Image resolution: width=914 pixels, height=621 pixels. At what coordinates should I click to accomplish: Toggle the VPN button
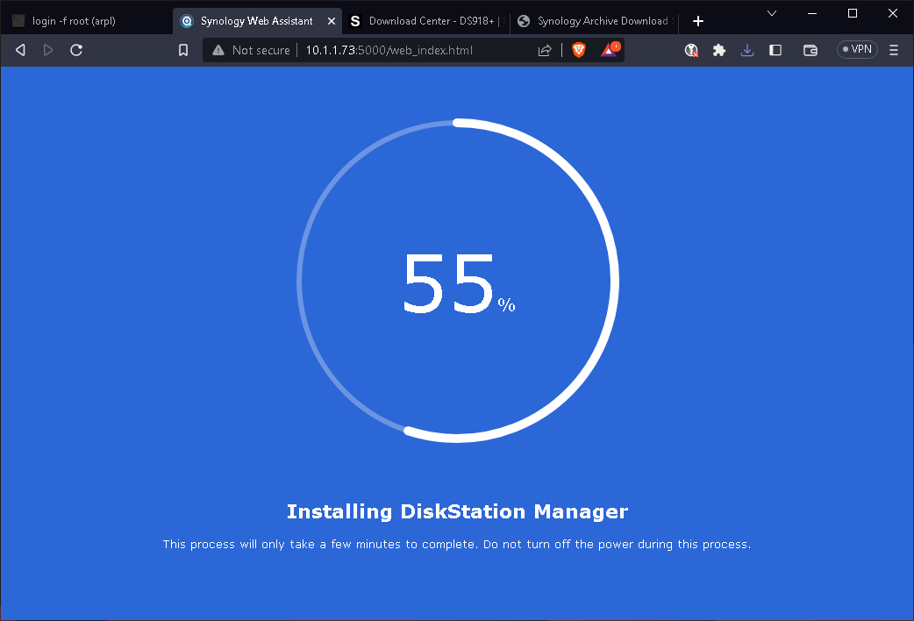tap(857, 49)
